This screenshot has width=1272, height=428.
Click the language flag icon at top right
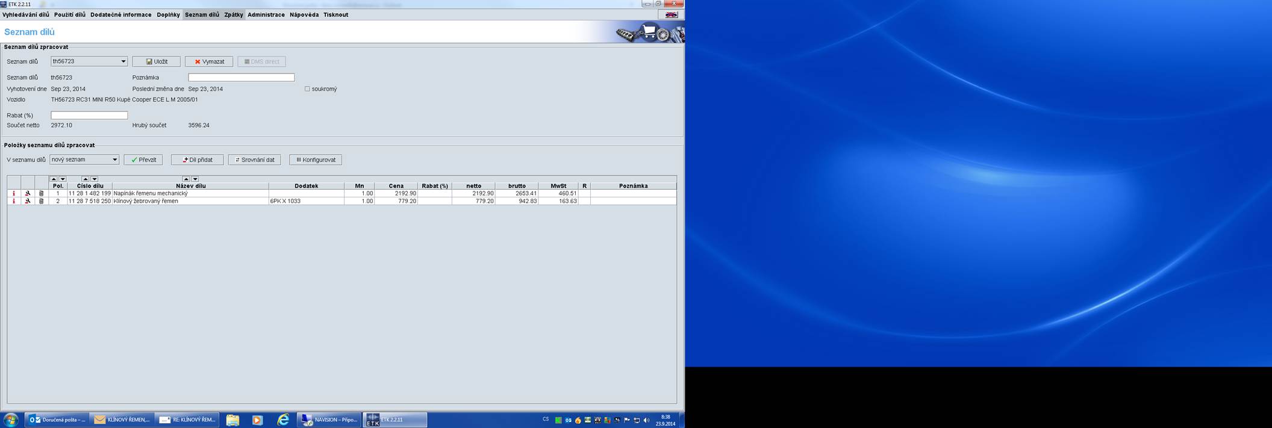(671, 14)
